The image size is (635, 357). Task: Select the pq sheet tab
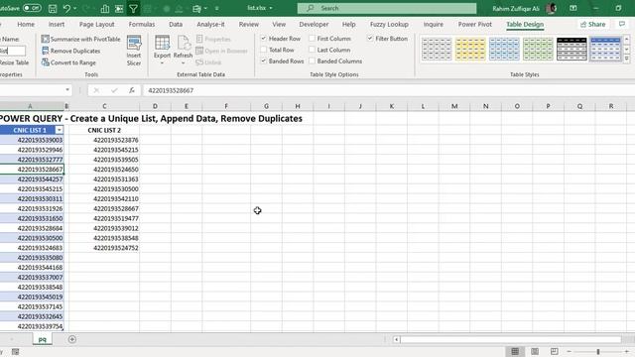pyautogui.click(x=42, y=339)
